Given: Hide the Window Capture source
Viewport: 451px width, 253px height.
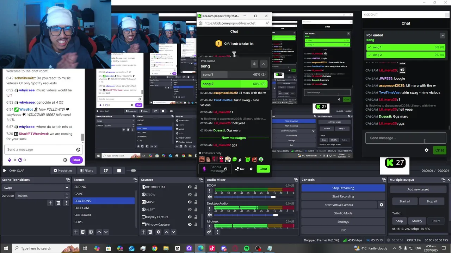Looking at the screenshot, I should click(190, 225).
